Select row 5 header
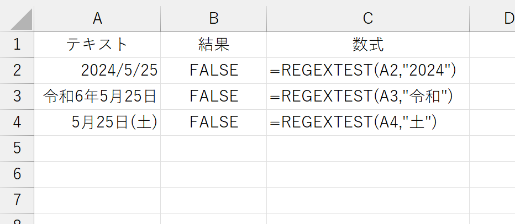The image size is (515, 224). pos(17,148)
